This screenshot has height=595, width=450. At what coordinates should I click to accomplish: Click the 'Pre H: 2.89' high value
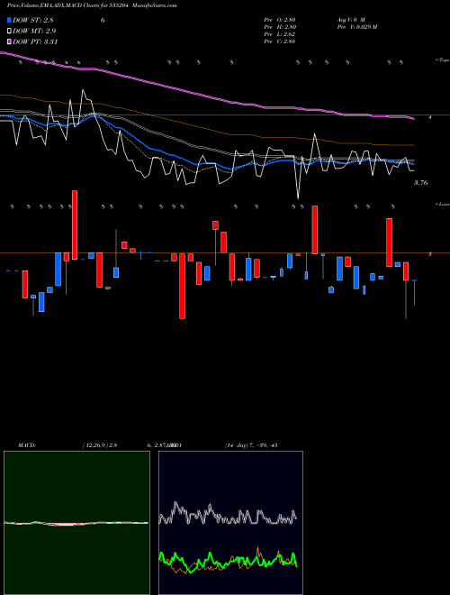pyautogui.click(x=280, y=27)
